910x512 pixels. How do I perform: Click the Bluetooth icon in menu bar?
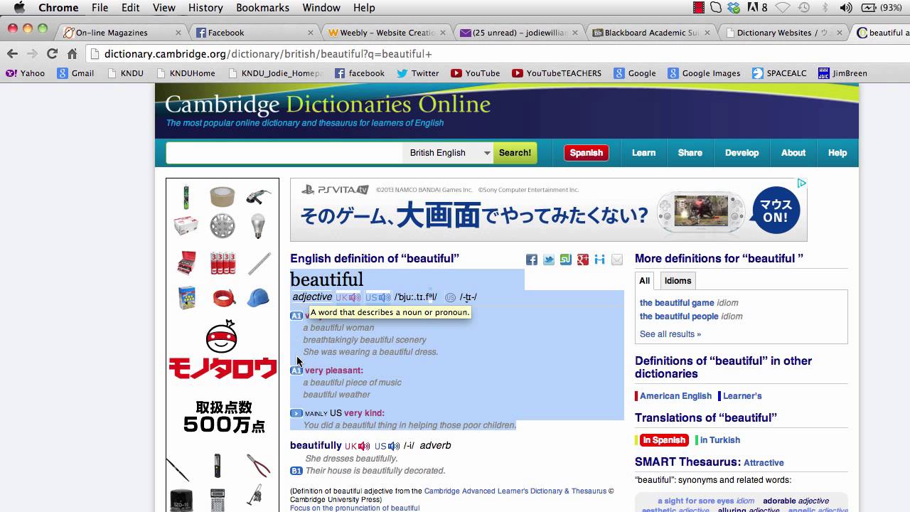(825, 8)
